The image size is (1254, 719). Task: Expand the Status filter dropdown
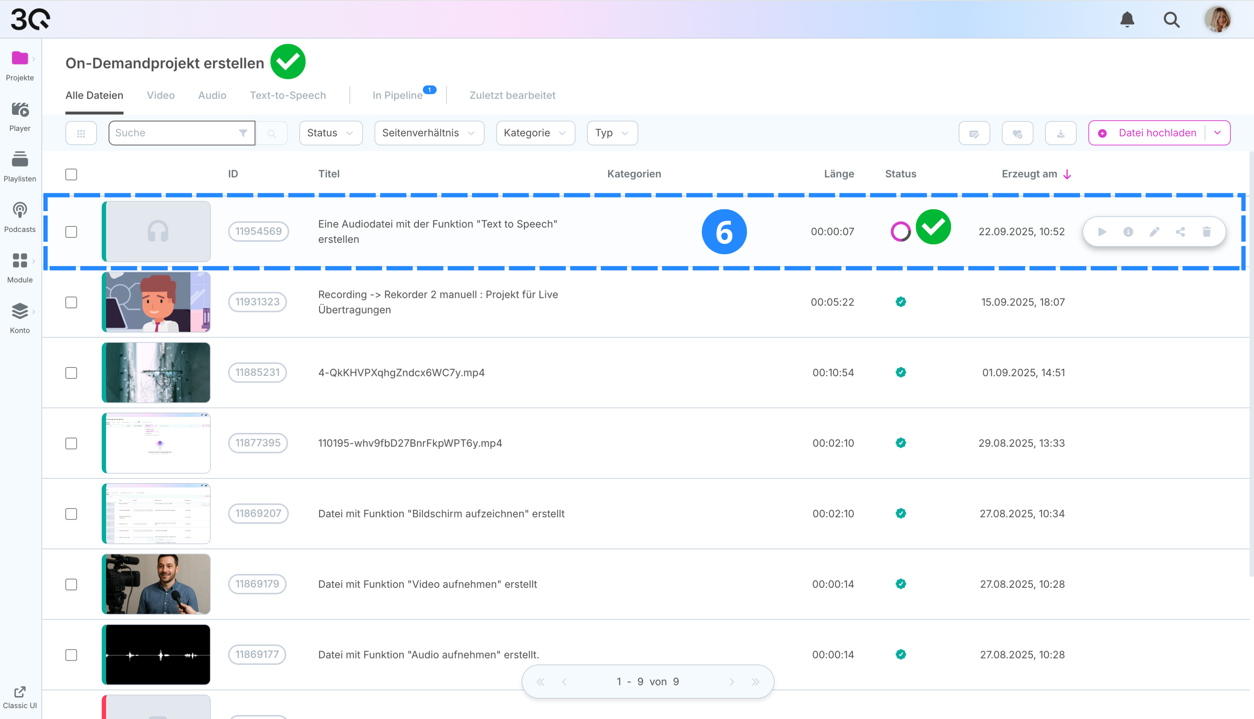point(330,133)
